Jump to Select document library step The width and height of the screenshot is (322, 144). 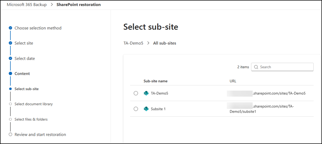(34, 104)
